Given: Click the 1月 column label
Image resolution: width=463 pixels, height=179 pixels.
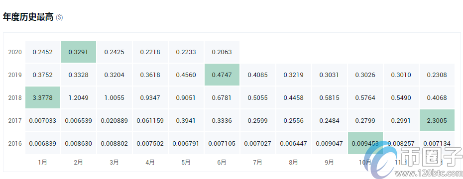Looking at the screenshot, I should coord(42,162).
